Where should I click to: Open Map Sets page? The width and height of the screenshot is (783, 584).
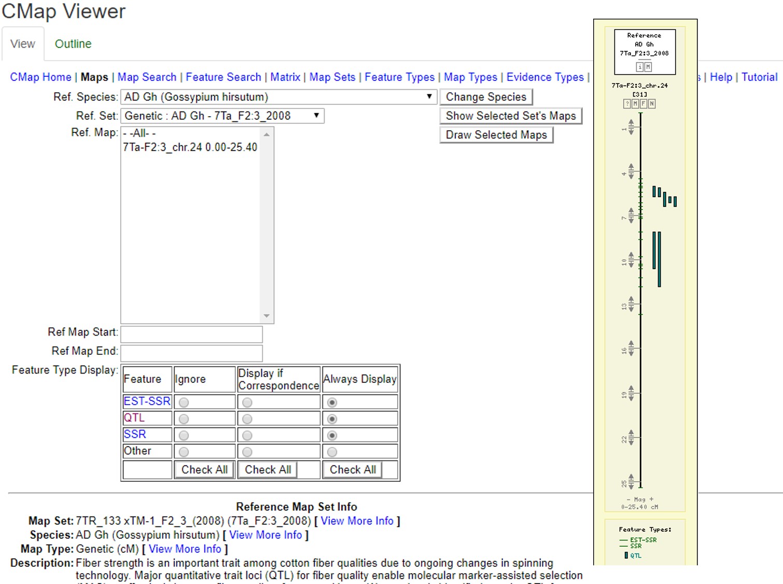pyautogui.click(x=332, y=77)
